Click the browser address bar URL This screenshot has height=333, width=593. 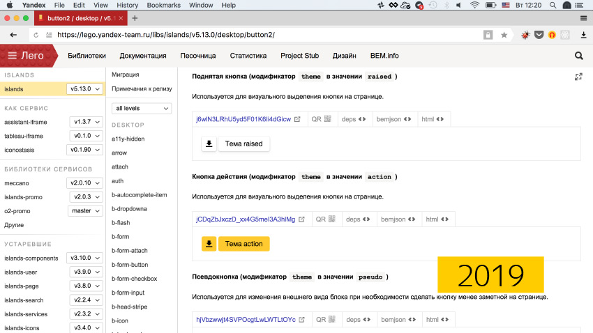pyautogui.click(x=165, y=35)
